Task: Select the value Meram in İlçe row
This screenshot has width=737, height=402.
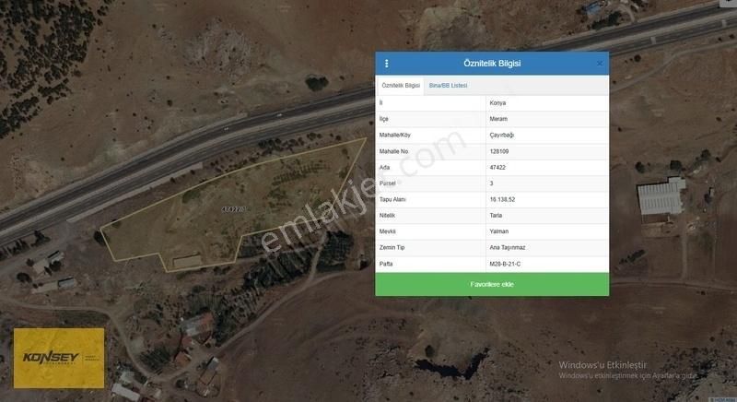Action: (x=498, y=119)
